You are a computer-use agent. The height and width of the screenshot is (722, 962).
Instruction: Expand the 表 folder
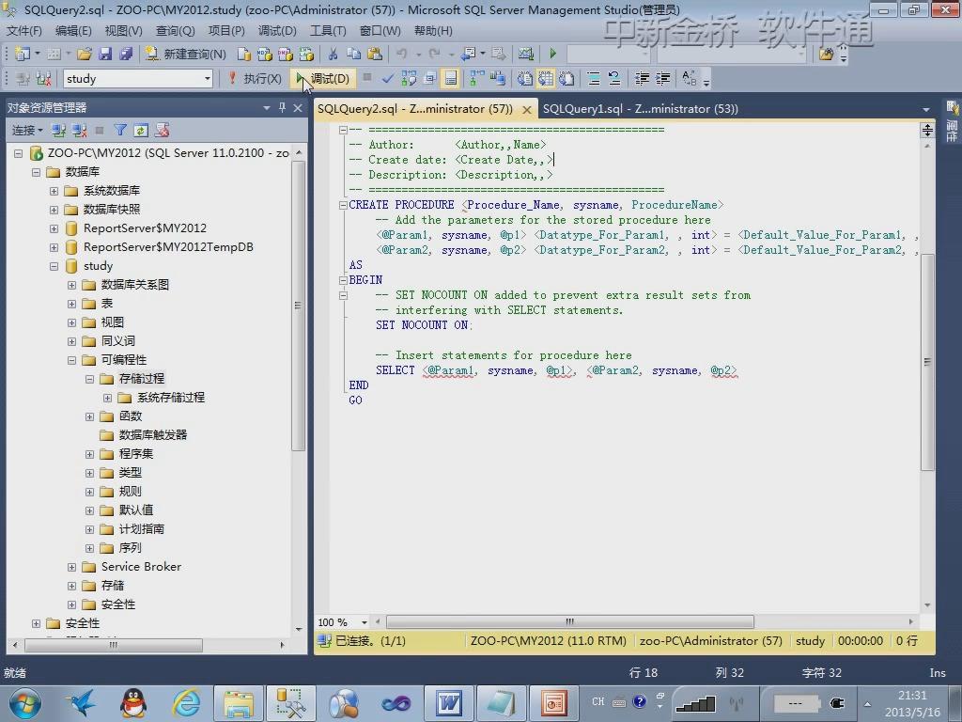[x=71, y=304]
